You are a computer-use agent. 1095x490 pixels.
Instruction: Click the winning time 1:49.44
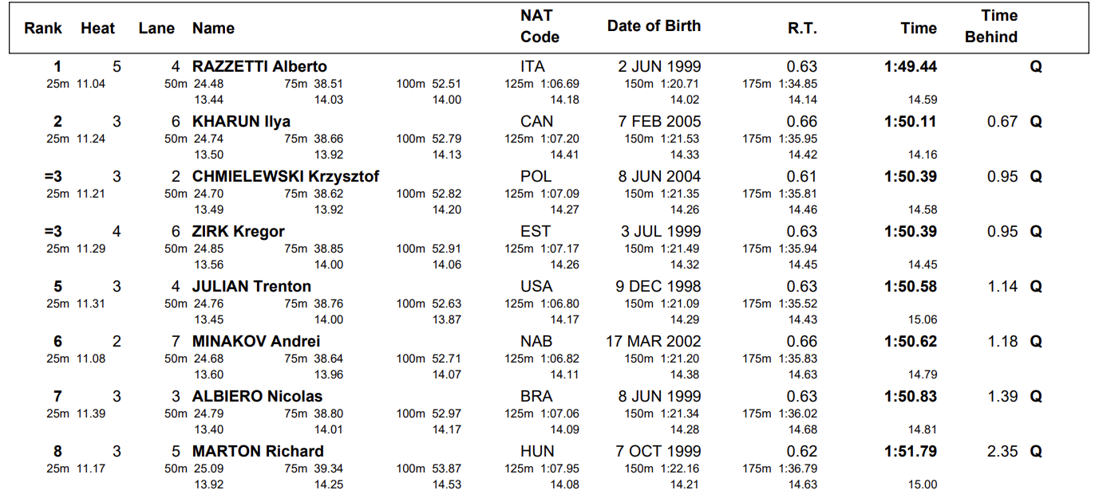point(910,67)
